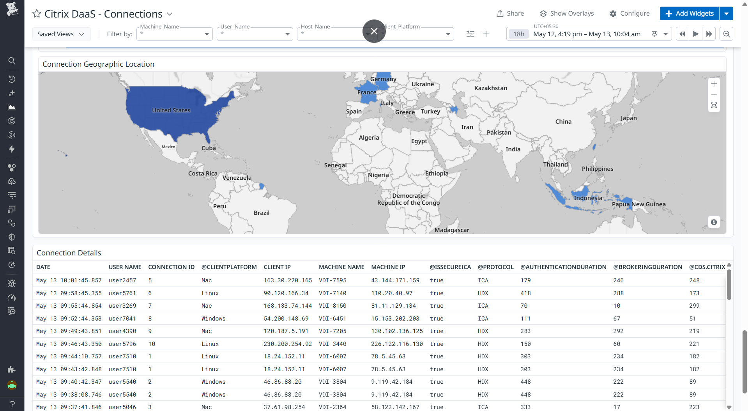Open the Dashboards area-chart icon
The image size is (748, 411).
pyautogui.click(x=12, y=107)
